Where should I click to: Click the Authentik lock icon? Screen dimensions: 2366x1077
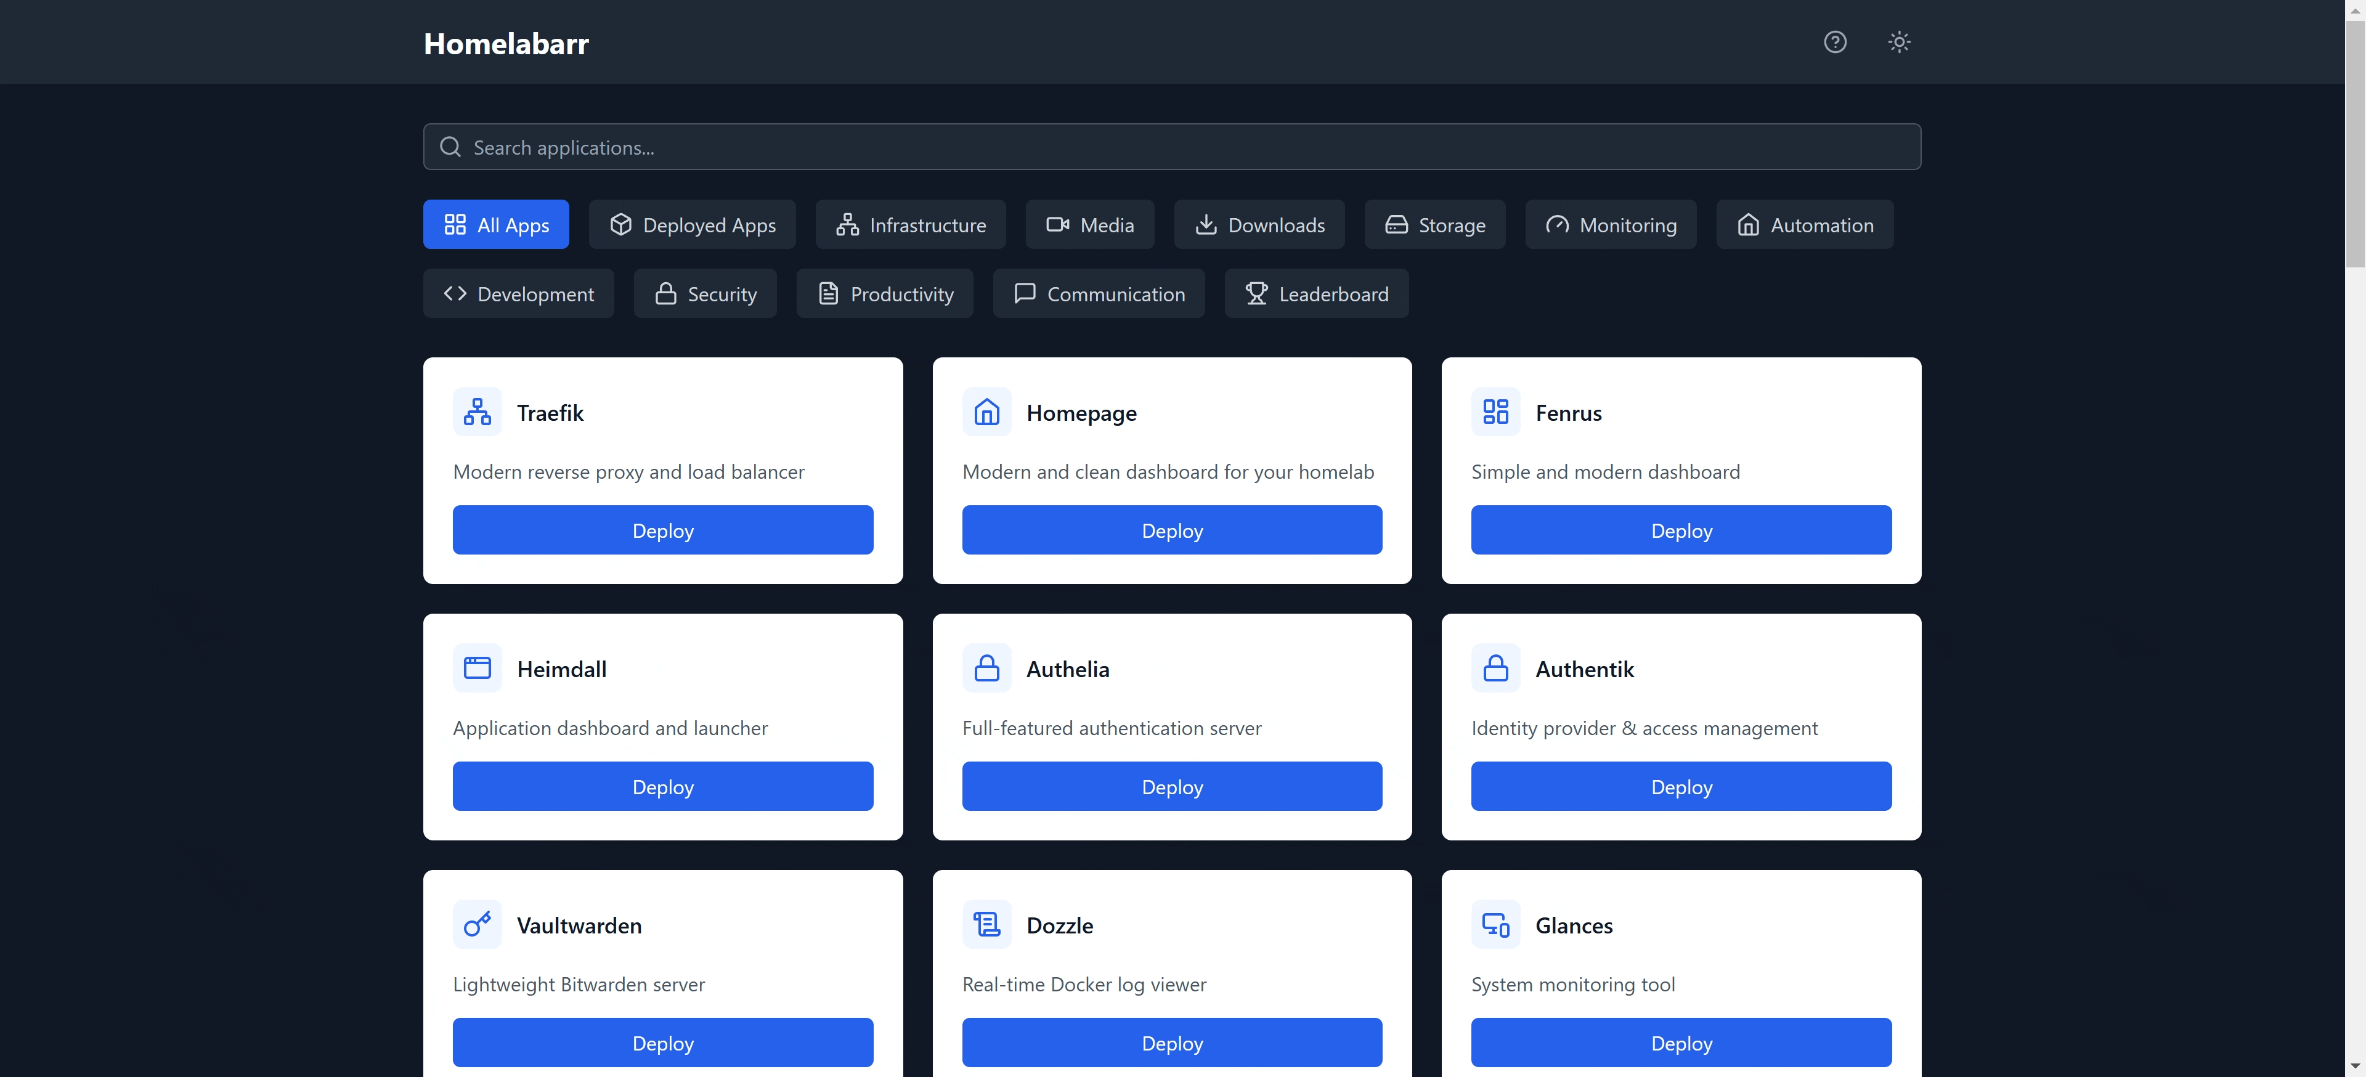(x=1495, y=667)
